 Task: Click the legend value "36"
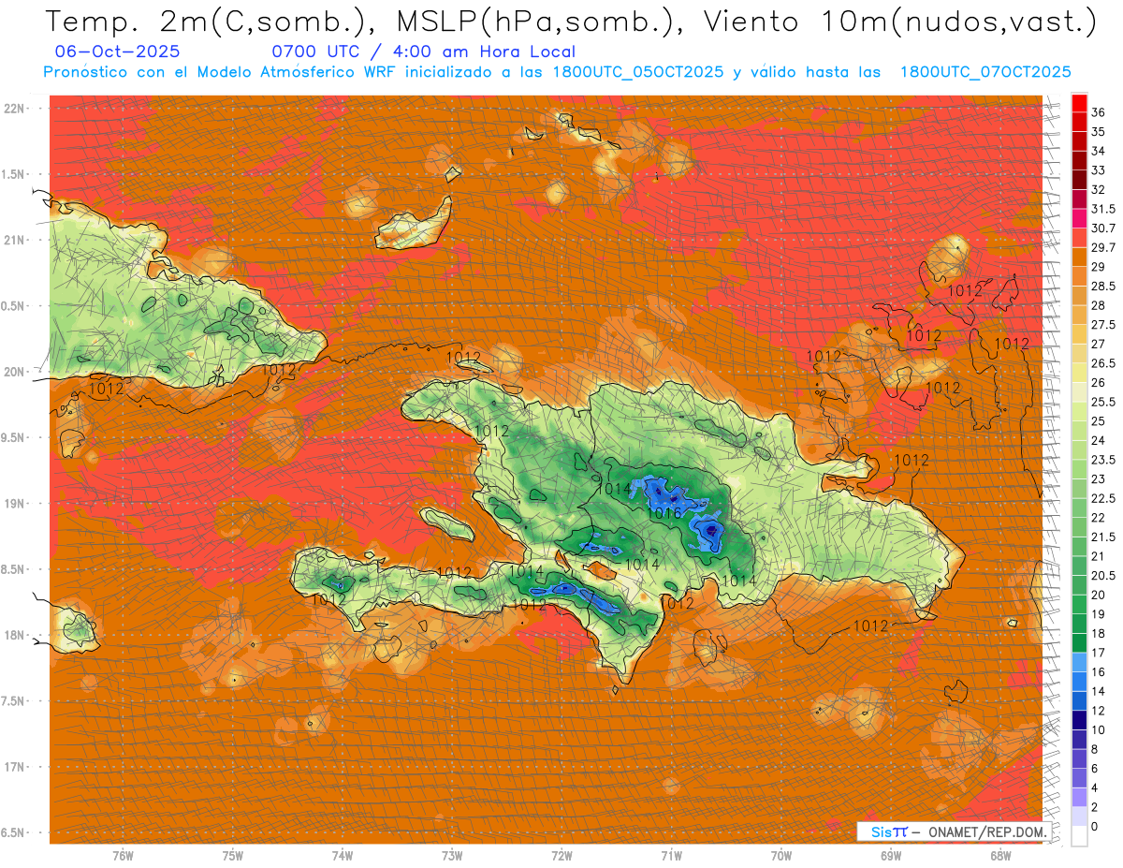point(1099,112)
